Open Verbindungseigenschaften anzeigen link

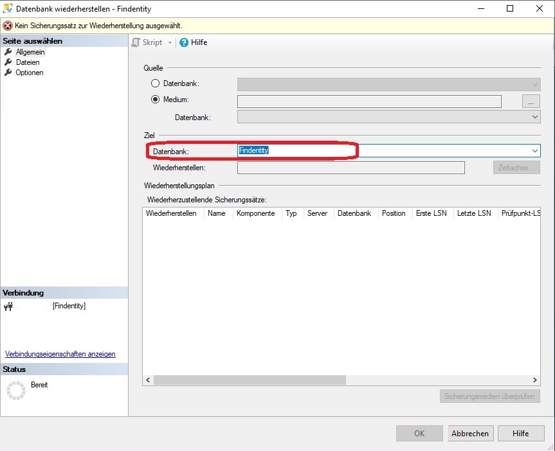tap(60, 354)
